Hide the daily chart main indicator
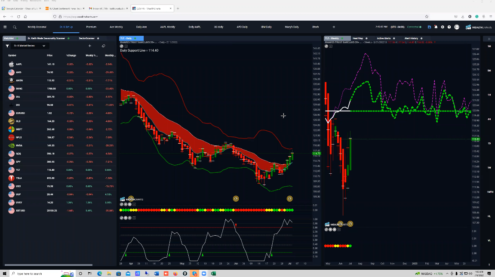 [122, 46]
